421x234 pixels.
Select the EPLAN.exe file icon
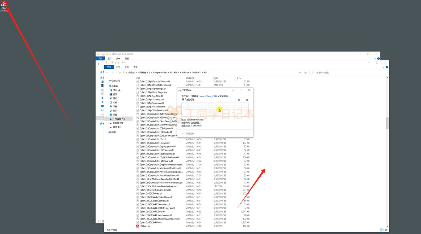click(138, 226)
